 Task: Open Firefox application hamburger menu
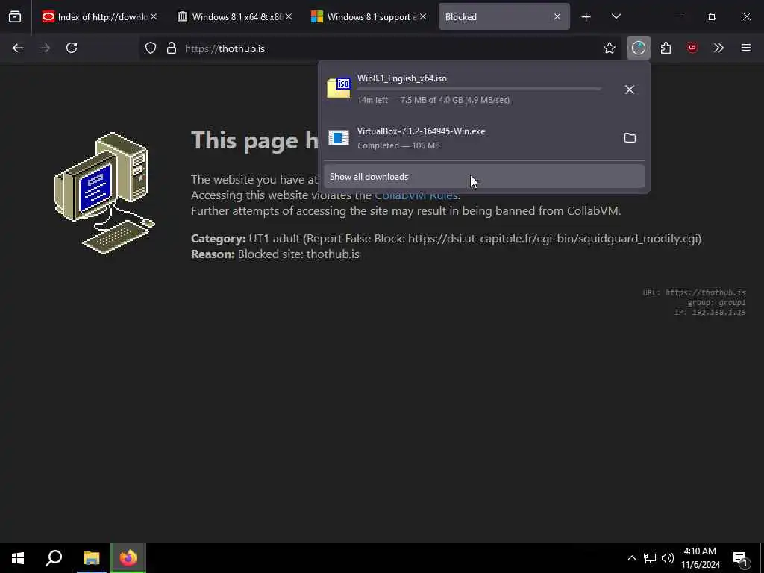click(x=746, y=48)
